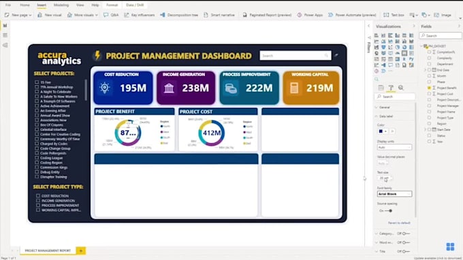This screenshot has width=463, height=260.
Task: Switch to the Format ribbon tab
Action: point(112,5)
